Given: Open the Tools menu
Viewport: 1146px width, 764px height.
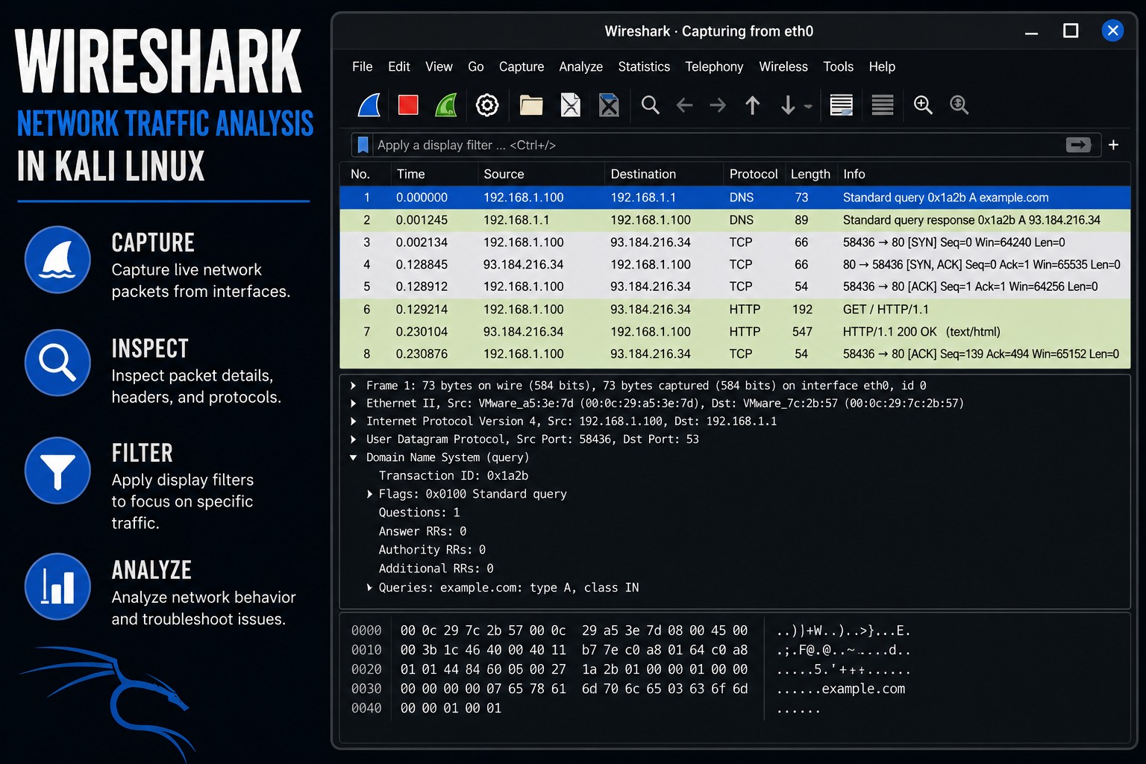Looking at the screenshot, I should (838, 67).
